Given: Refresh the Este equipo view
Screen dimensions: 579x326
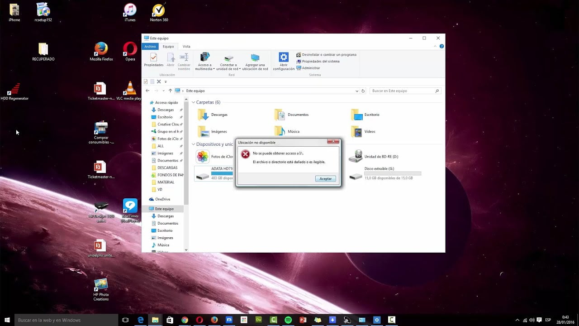Looking at the screenshot, I should point(363,91).
